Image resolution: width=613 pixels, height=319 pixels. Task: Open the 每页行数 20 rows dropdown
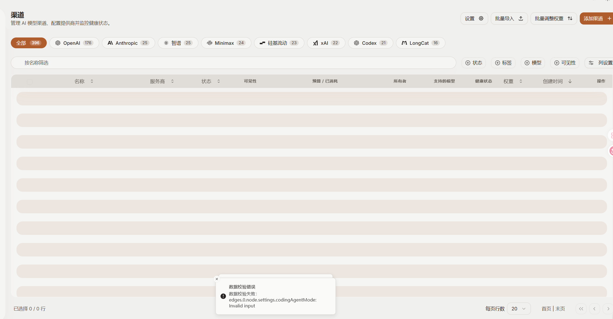point(519,309)
